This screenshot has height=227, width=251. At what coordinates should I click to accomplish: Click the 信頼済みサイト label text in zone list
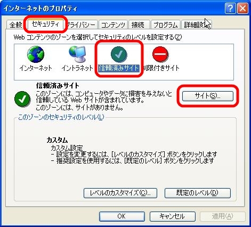click(x=119, y=68)
